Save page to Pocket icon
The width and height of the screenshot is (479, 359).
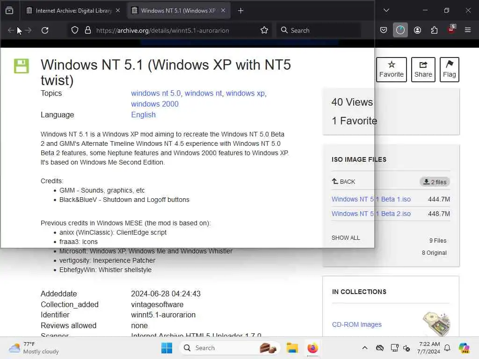coord(384,30)
